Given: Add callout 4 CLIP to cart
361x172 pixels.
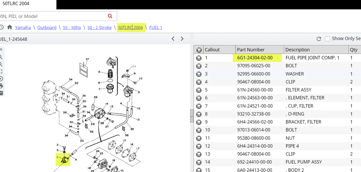Looking at the screenshot, I should [199, 82].
